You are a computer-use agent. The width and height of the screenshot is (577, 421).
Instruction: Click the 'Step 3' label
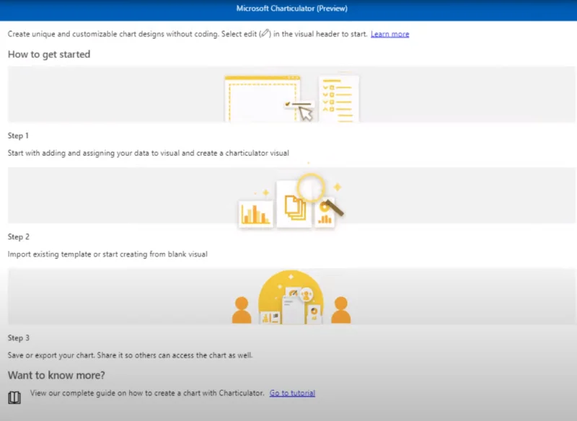19,338
